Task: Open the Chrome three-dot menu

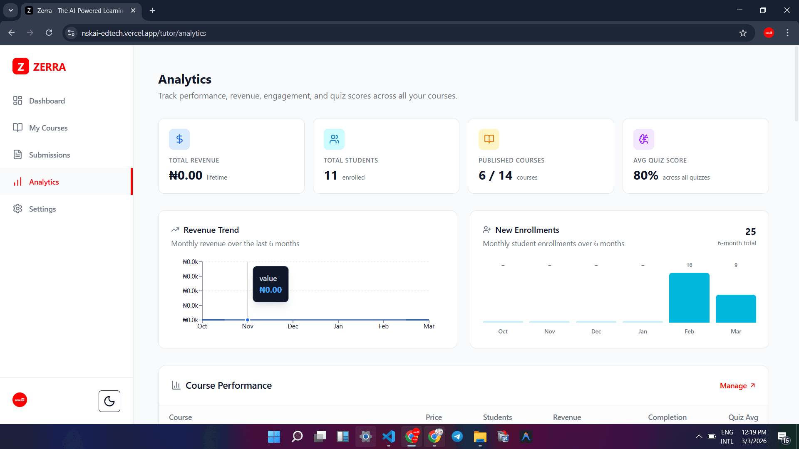Action: pos(788,33)
